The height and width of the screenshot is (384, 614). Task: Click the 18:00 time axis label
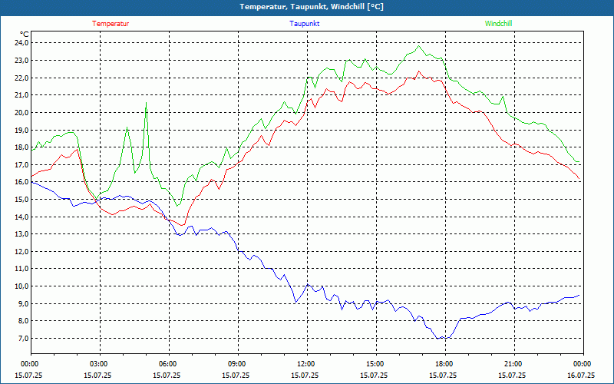pyautogui.click(x=443, y=364)
